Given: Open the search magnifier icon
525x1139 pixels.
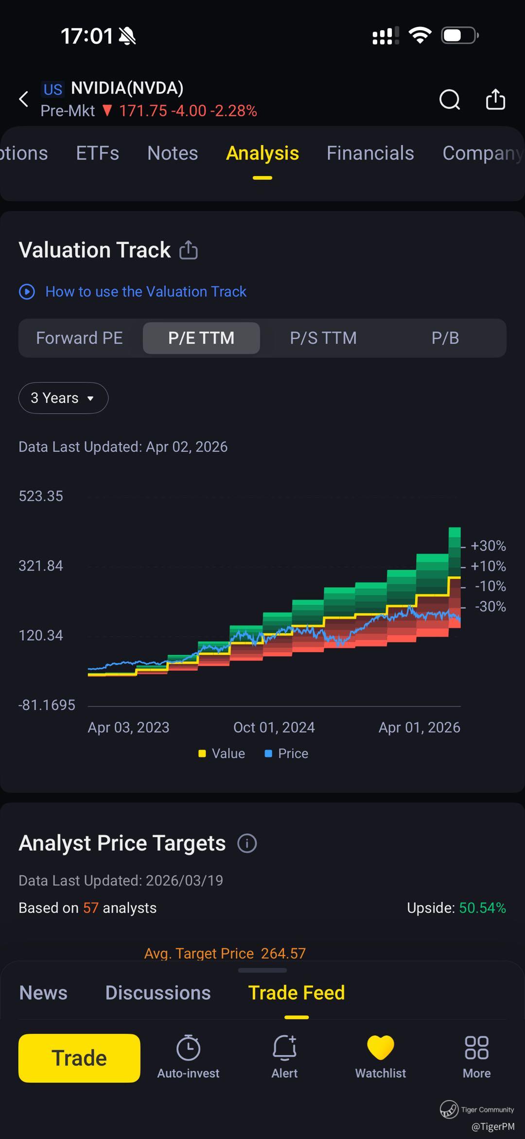Looking at the screenshot, I should click(x=449, y=100).
